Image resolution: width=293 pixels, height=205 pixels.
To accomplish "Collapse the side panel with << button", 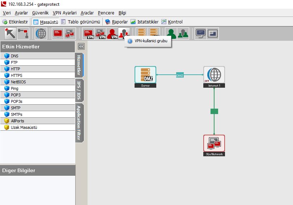I will click(x=81, y=46).
